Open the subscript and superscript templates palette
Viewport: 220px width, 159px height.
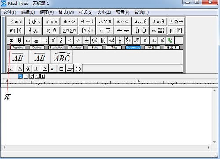coord(51,30)
